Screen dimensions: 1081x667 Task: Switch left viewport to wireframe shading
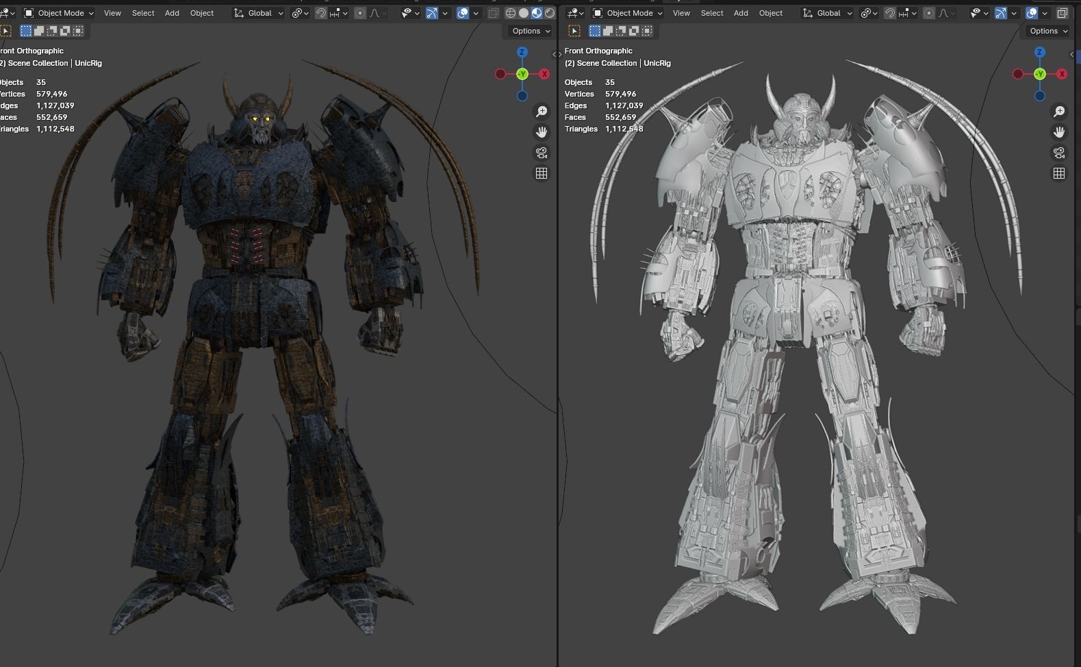511,13
